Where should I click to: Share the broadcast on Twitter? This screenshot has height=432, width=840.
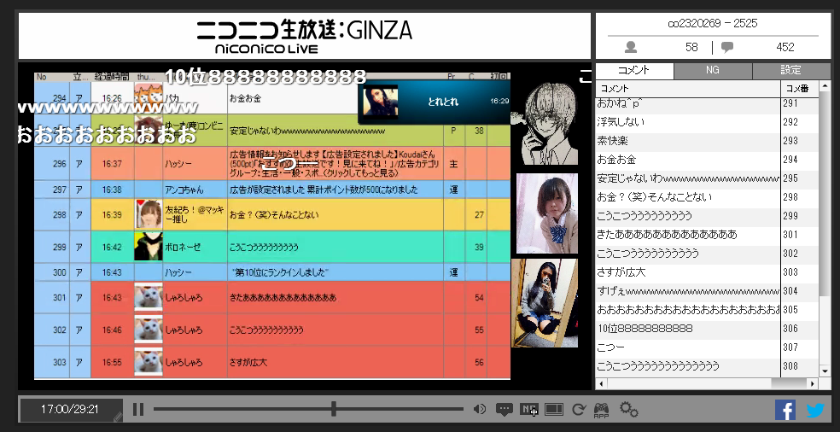[x=815, y=411]
